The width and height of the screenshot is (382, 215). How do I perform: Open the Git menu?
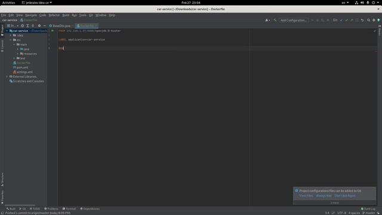[91, 15]
